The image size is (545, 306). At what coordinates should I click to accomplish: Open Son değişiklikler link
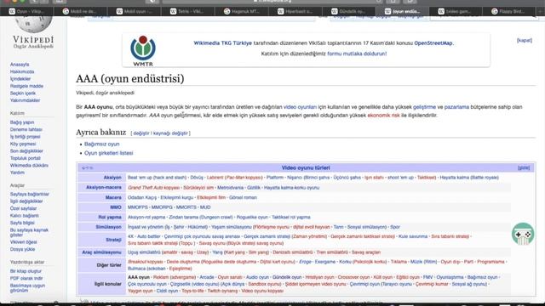(26, 151)
